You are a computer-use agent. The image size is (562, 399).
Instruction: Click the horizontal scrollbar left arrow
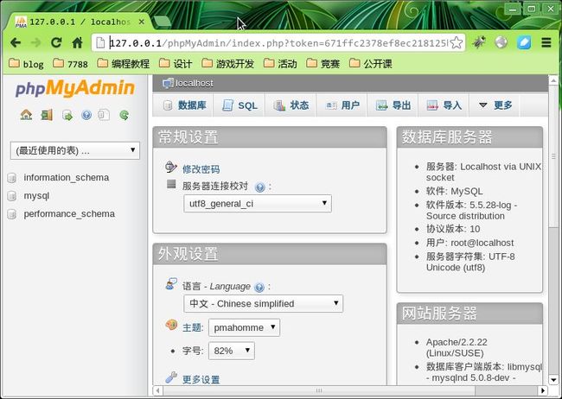coord(157,390)
